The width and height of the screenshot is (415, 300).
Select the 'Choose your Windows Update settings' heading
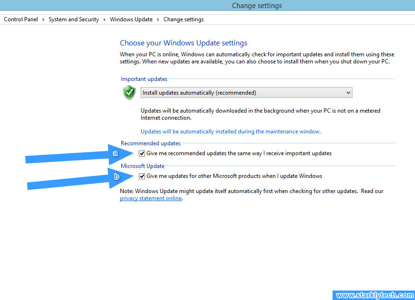click(x=183, y=43)
